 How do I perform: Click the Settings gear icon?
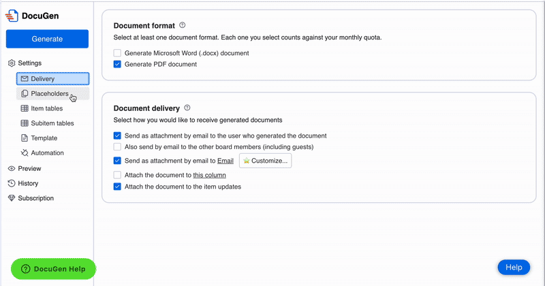pos(11,63)
